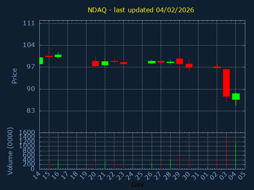Click the green volume bar on day 21
The width and height of the screenshot is (254, 190).
105,165
